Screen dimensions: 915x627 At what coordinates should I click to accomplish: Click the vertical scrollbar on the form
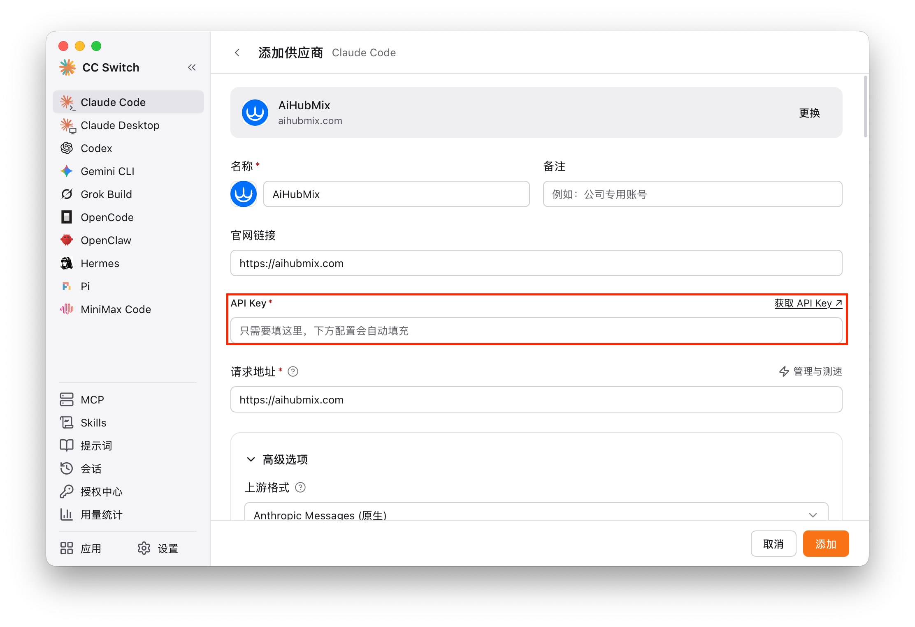[866, 107]
